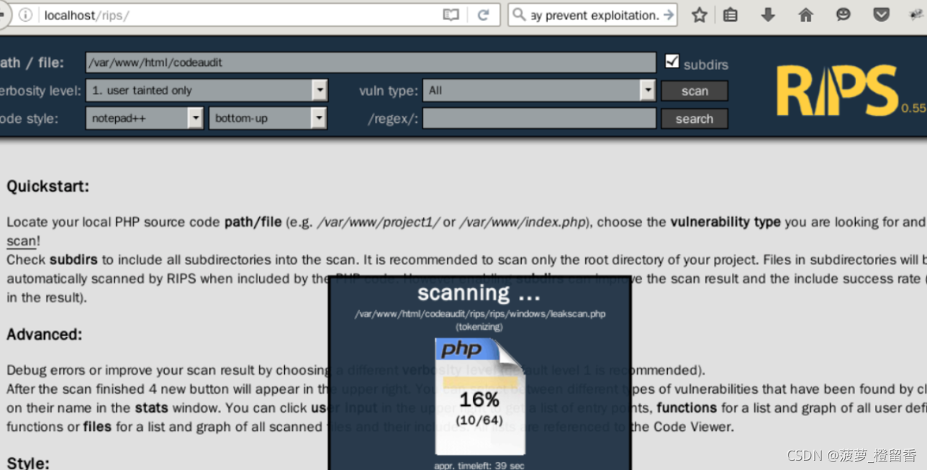The height and width of the screenshot is (470, 927).
Task: Go to home page via house icon
Action: (805, 15)
